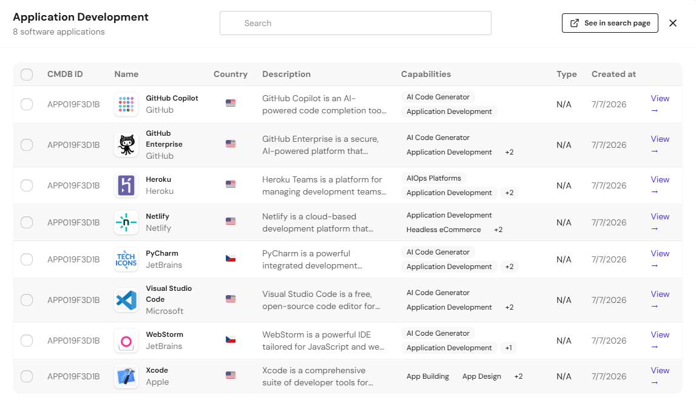Click the PyCharm description text
696x409 pixels.
coord(312,259)
